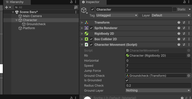Viewport: 192px width, 99px height.
Task: Click the Jump Force value field
Action: point(158,71)
